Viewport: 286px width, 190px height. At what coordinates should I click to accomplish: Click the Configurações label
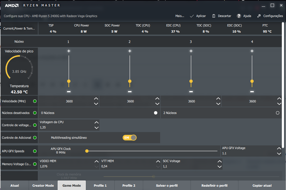click(x=273, y=16)
